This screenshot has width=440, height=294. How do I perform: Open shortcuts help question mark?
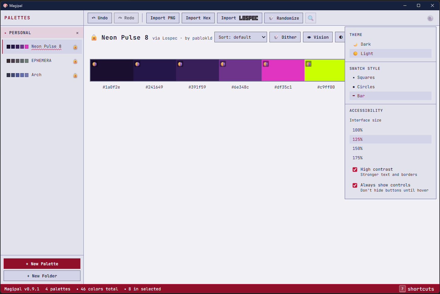403,289
